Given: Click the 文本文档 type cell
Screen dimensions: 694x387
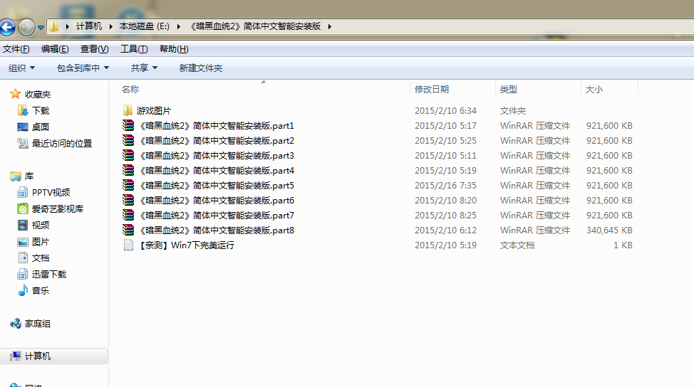Looking at the screenshot, I should click(x=517, y=245).
